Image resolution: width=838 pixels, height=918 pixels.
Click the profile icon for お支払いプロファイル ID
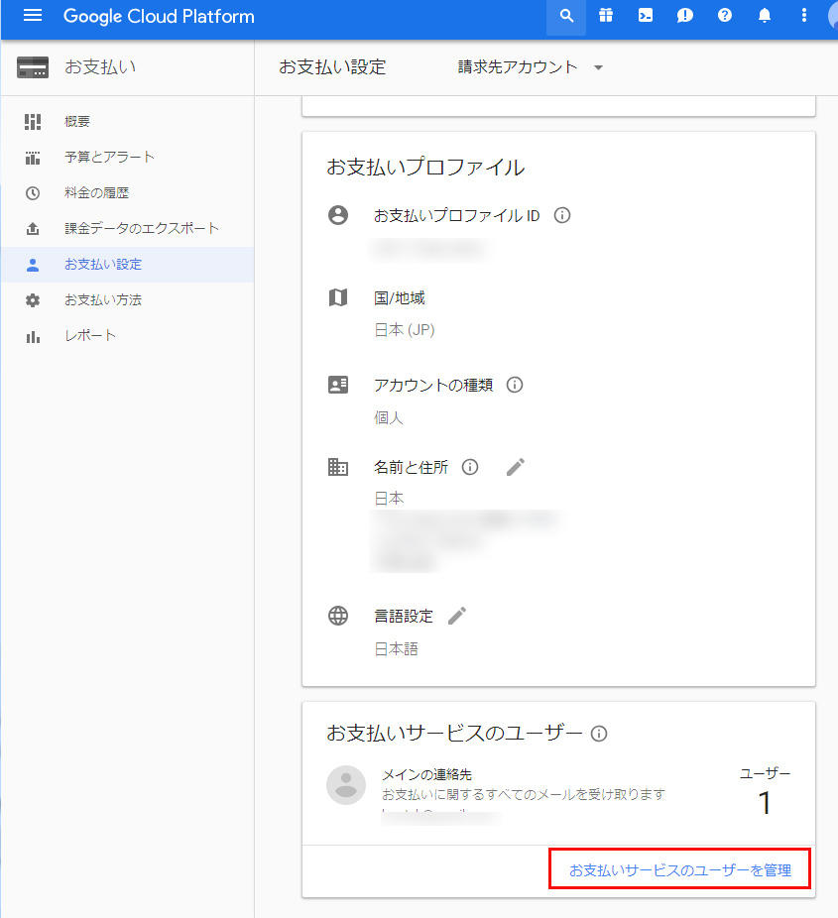[338, 215]
